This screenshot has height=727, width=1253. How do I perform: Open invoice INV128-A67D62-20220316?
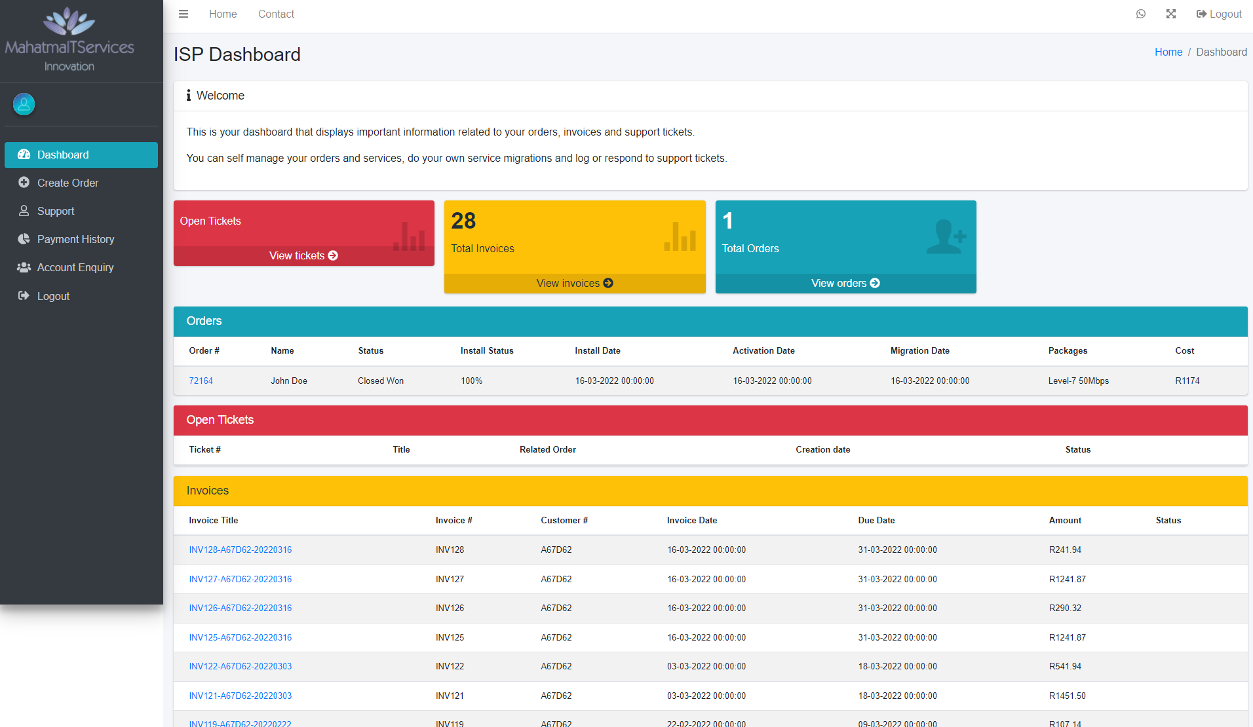tap(241, 550)
